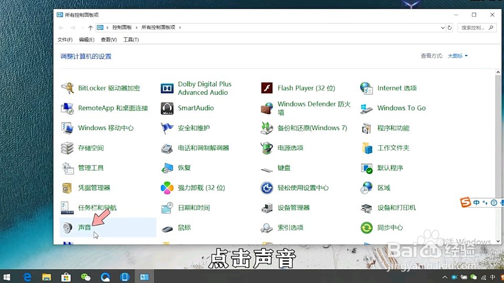Expand chevron after 控制面板 breadcrumb
This screenshot has height=283, width=504.
[136, 28]
